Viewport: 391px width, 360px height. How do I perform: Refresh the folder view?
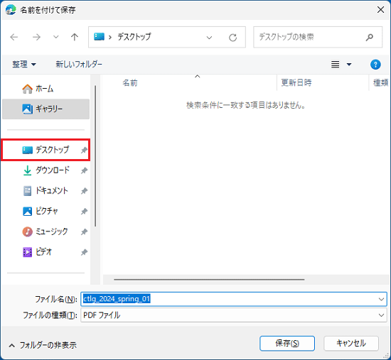pyautogui.click(x=232, y=38)
